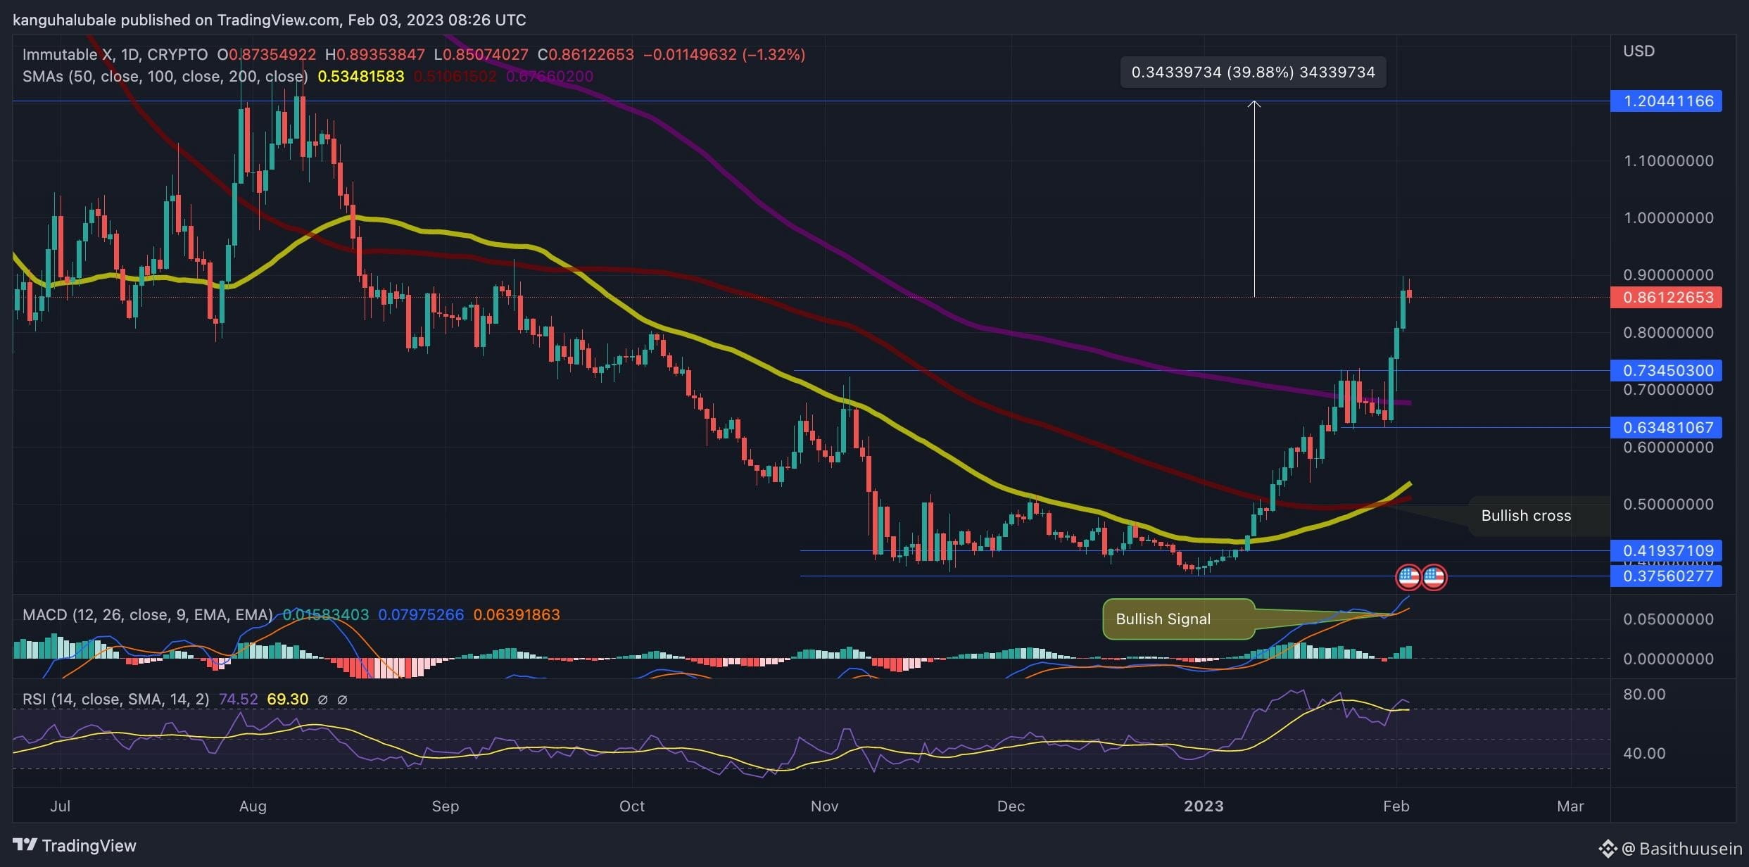Viewport: 1749px width, 867px height.
Task: Select the MACD indicator legend label
Action: point(148,614)
